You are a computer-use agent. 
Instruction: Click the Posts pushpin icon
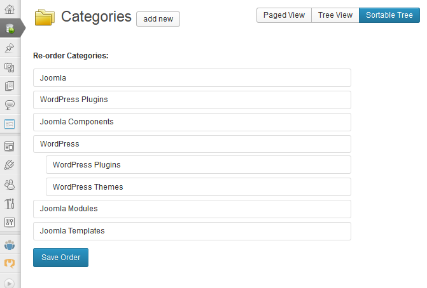tap(10, 48)
